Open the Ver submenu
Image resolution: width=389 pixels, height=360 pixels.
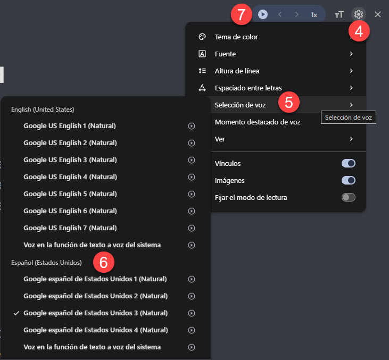coord(288,139)
